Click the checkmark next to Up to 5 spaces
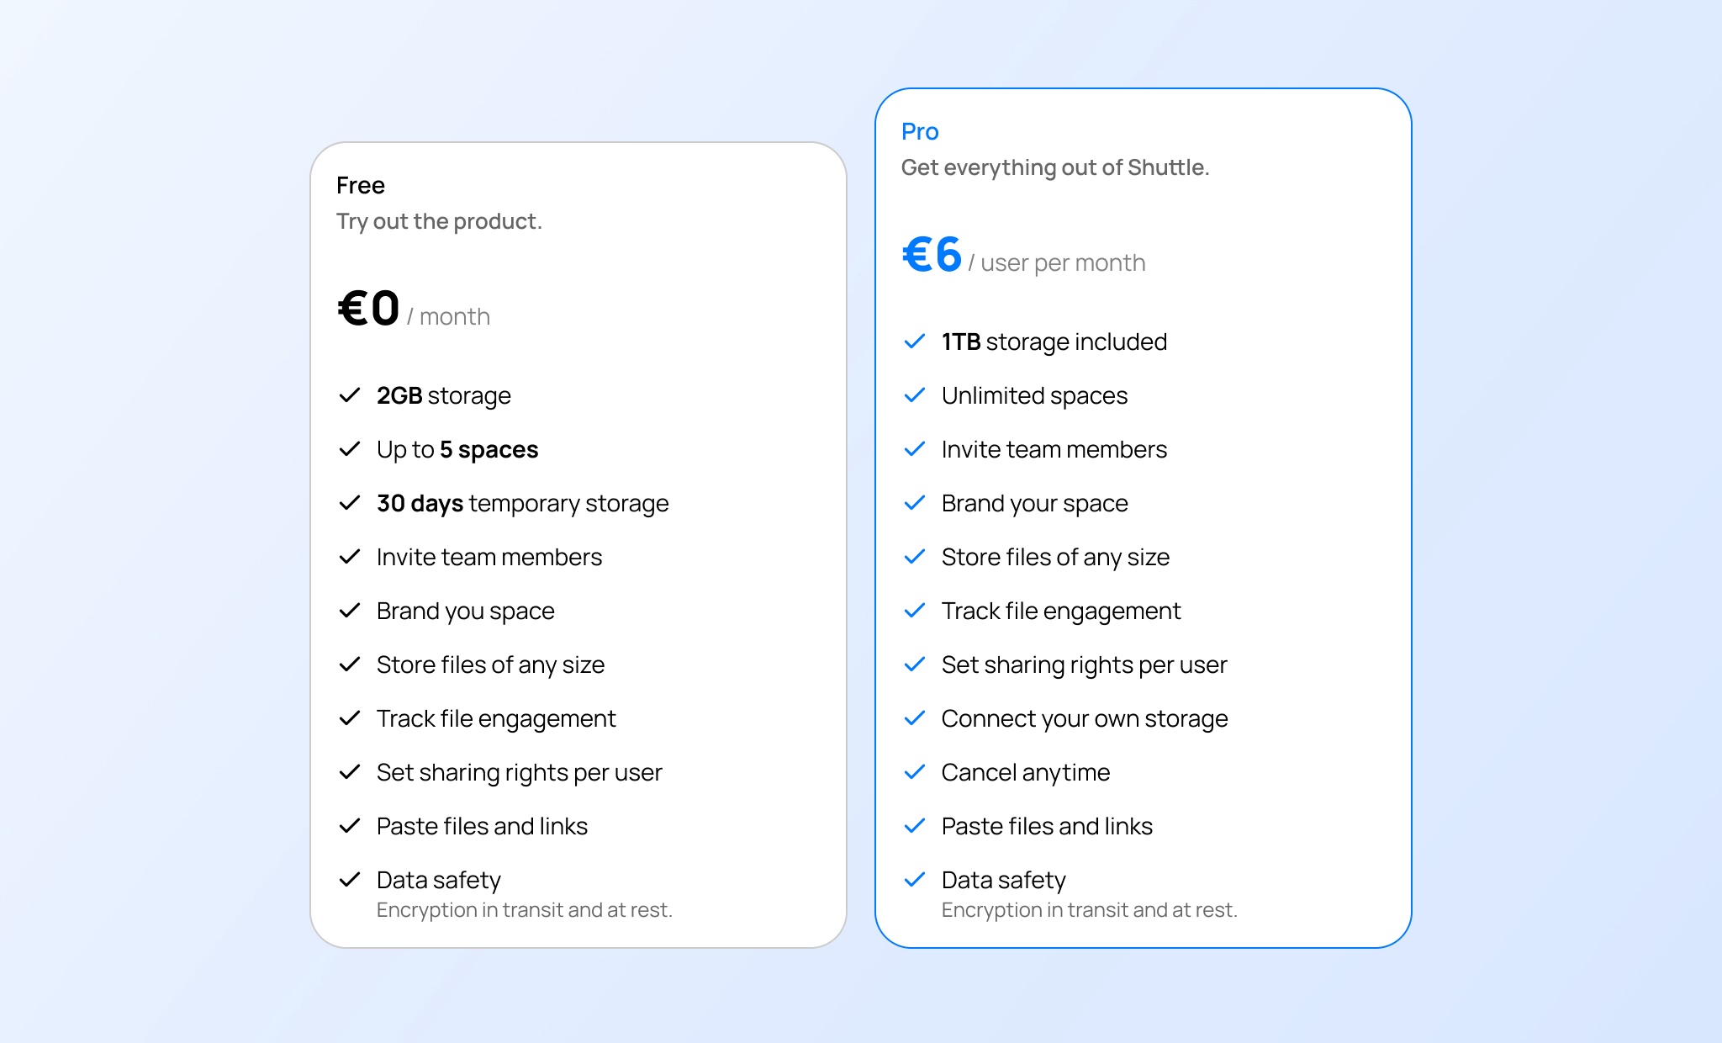The height and width of the screenshot is (1043, 1722). coord(349,449)
